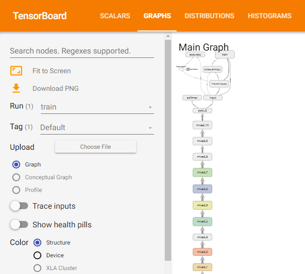This screenshot has height=274, width=305.
Task: Open the Run dropdown showing train
Action: [97, 107]
